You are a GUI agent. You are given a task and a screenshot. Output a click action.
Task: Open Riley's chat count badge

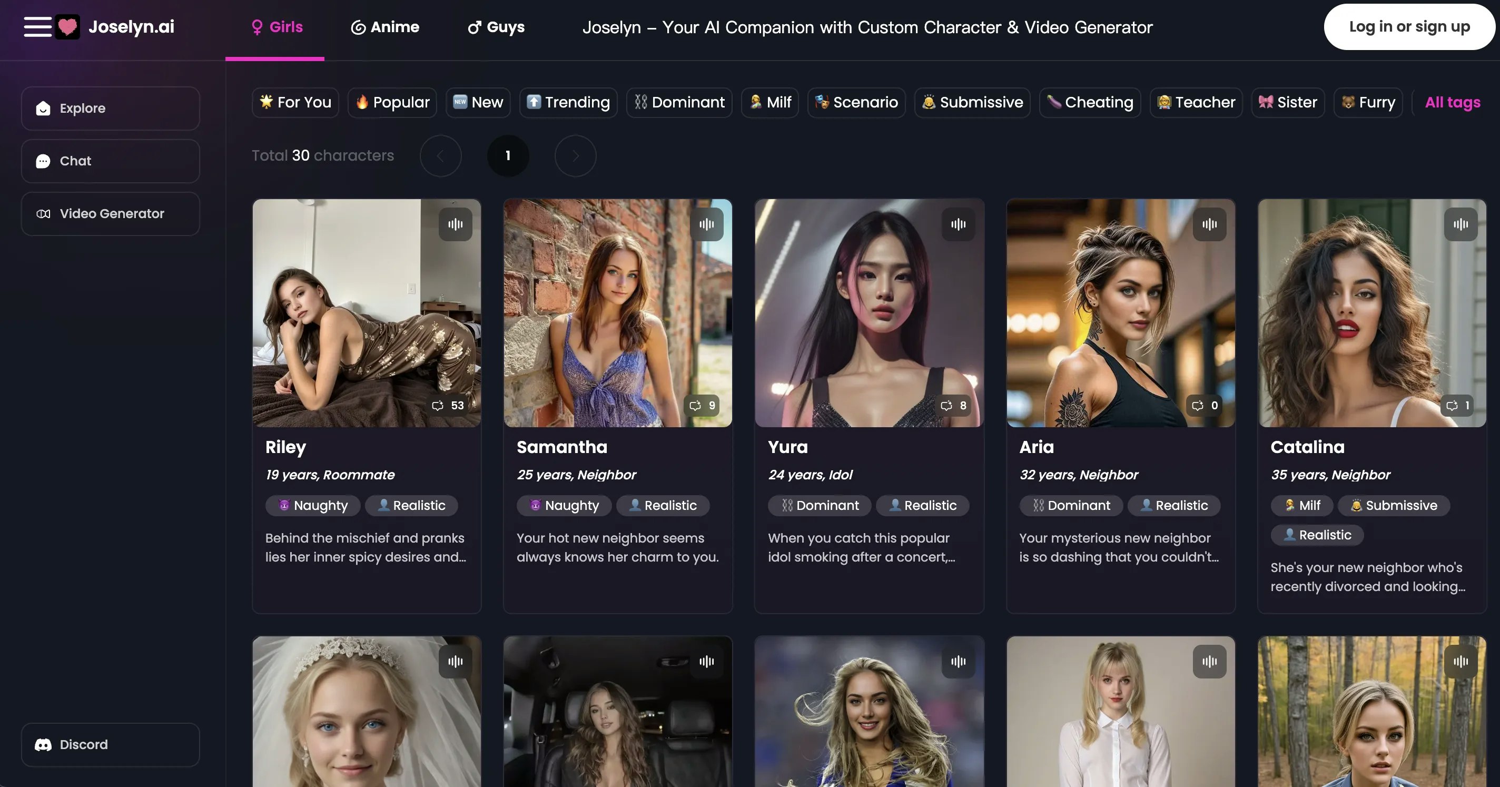(x=448, y=406)
